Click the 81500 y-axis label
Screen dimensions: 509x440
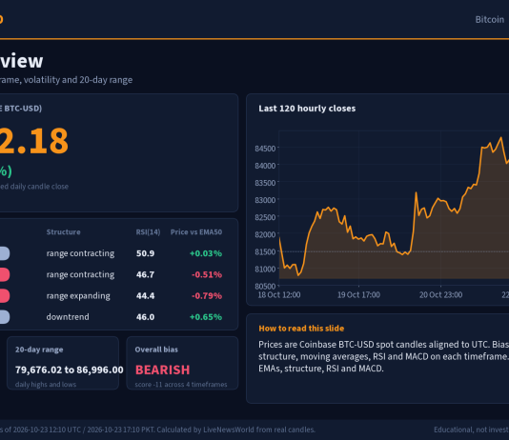(x=265, y=251)
